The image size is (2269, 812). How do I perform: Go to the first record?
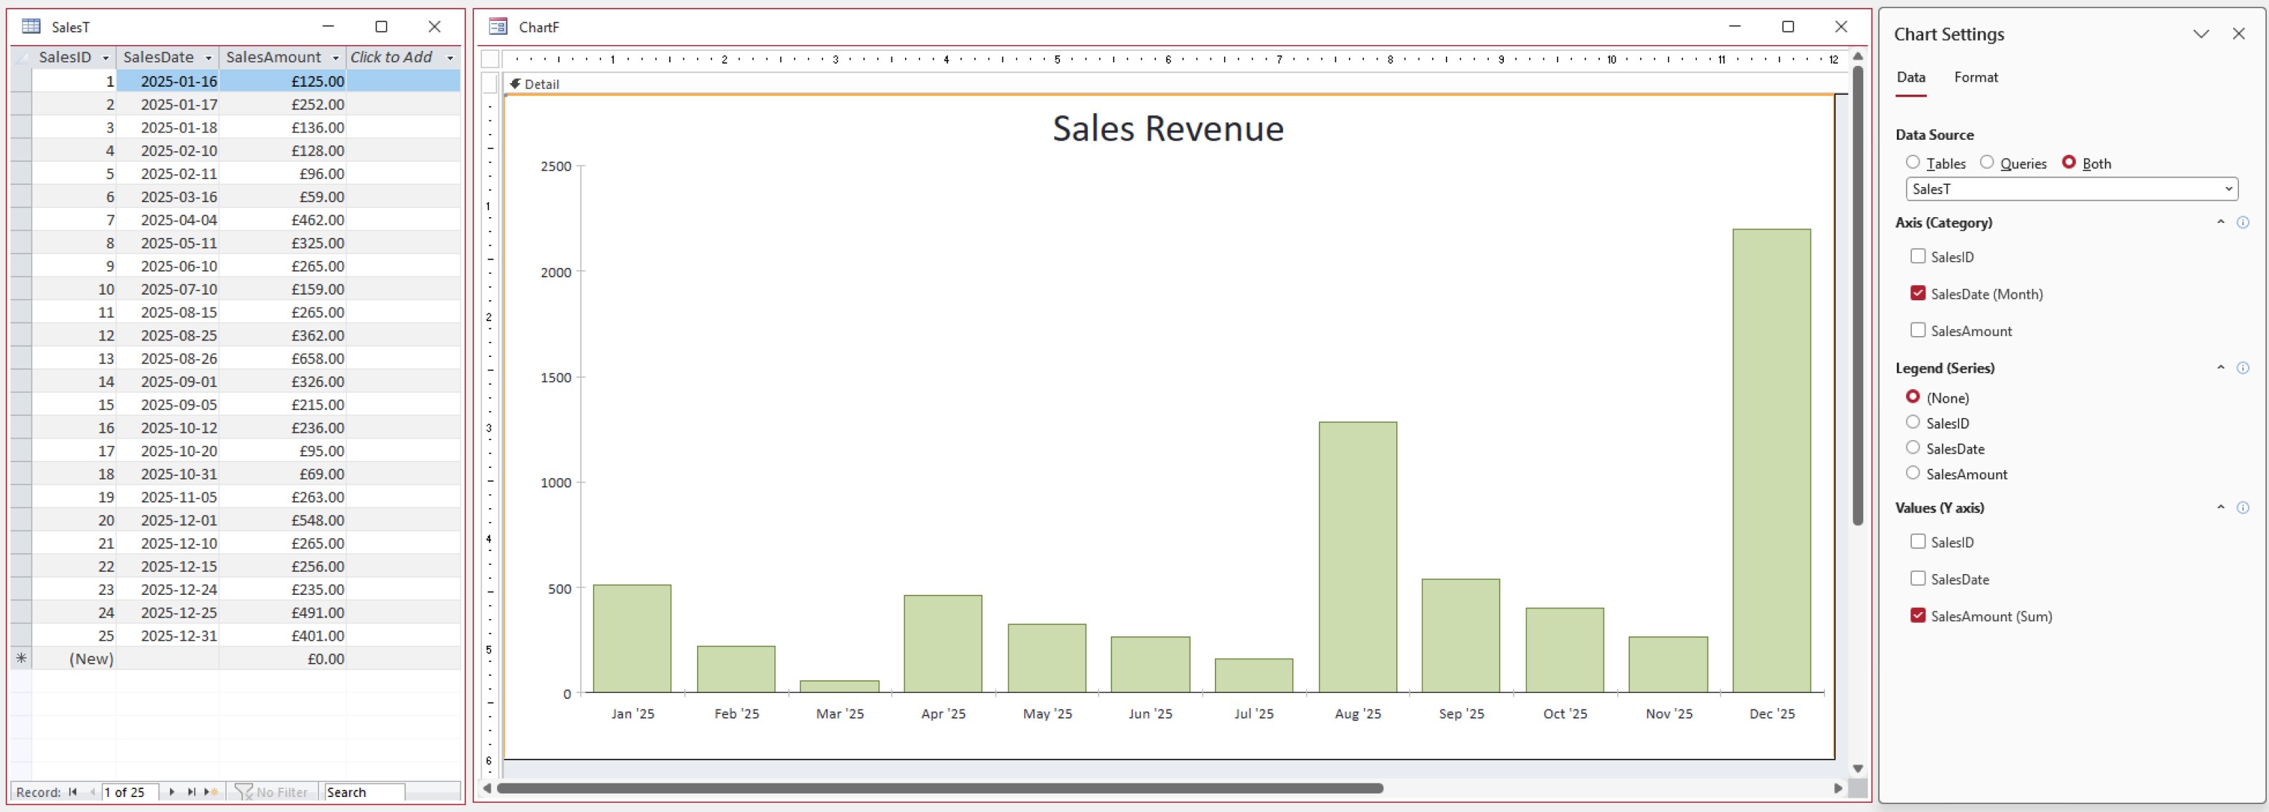tap(73, 792)
